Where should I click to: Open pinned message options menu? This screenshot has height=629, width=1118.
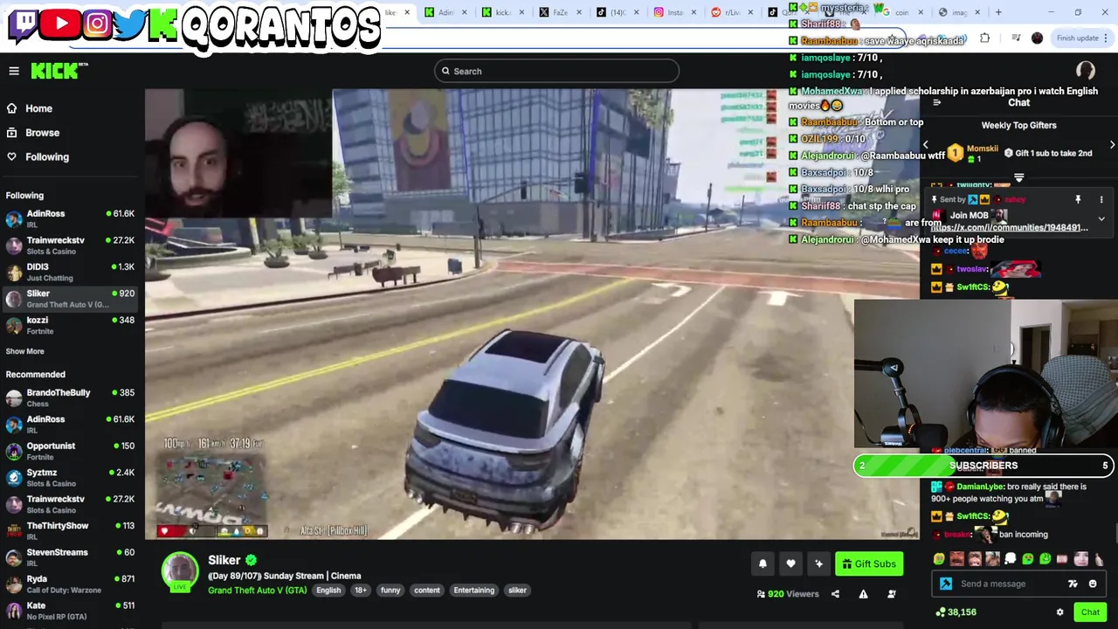[1101, 200]
